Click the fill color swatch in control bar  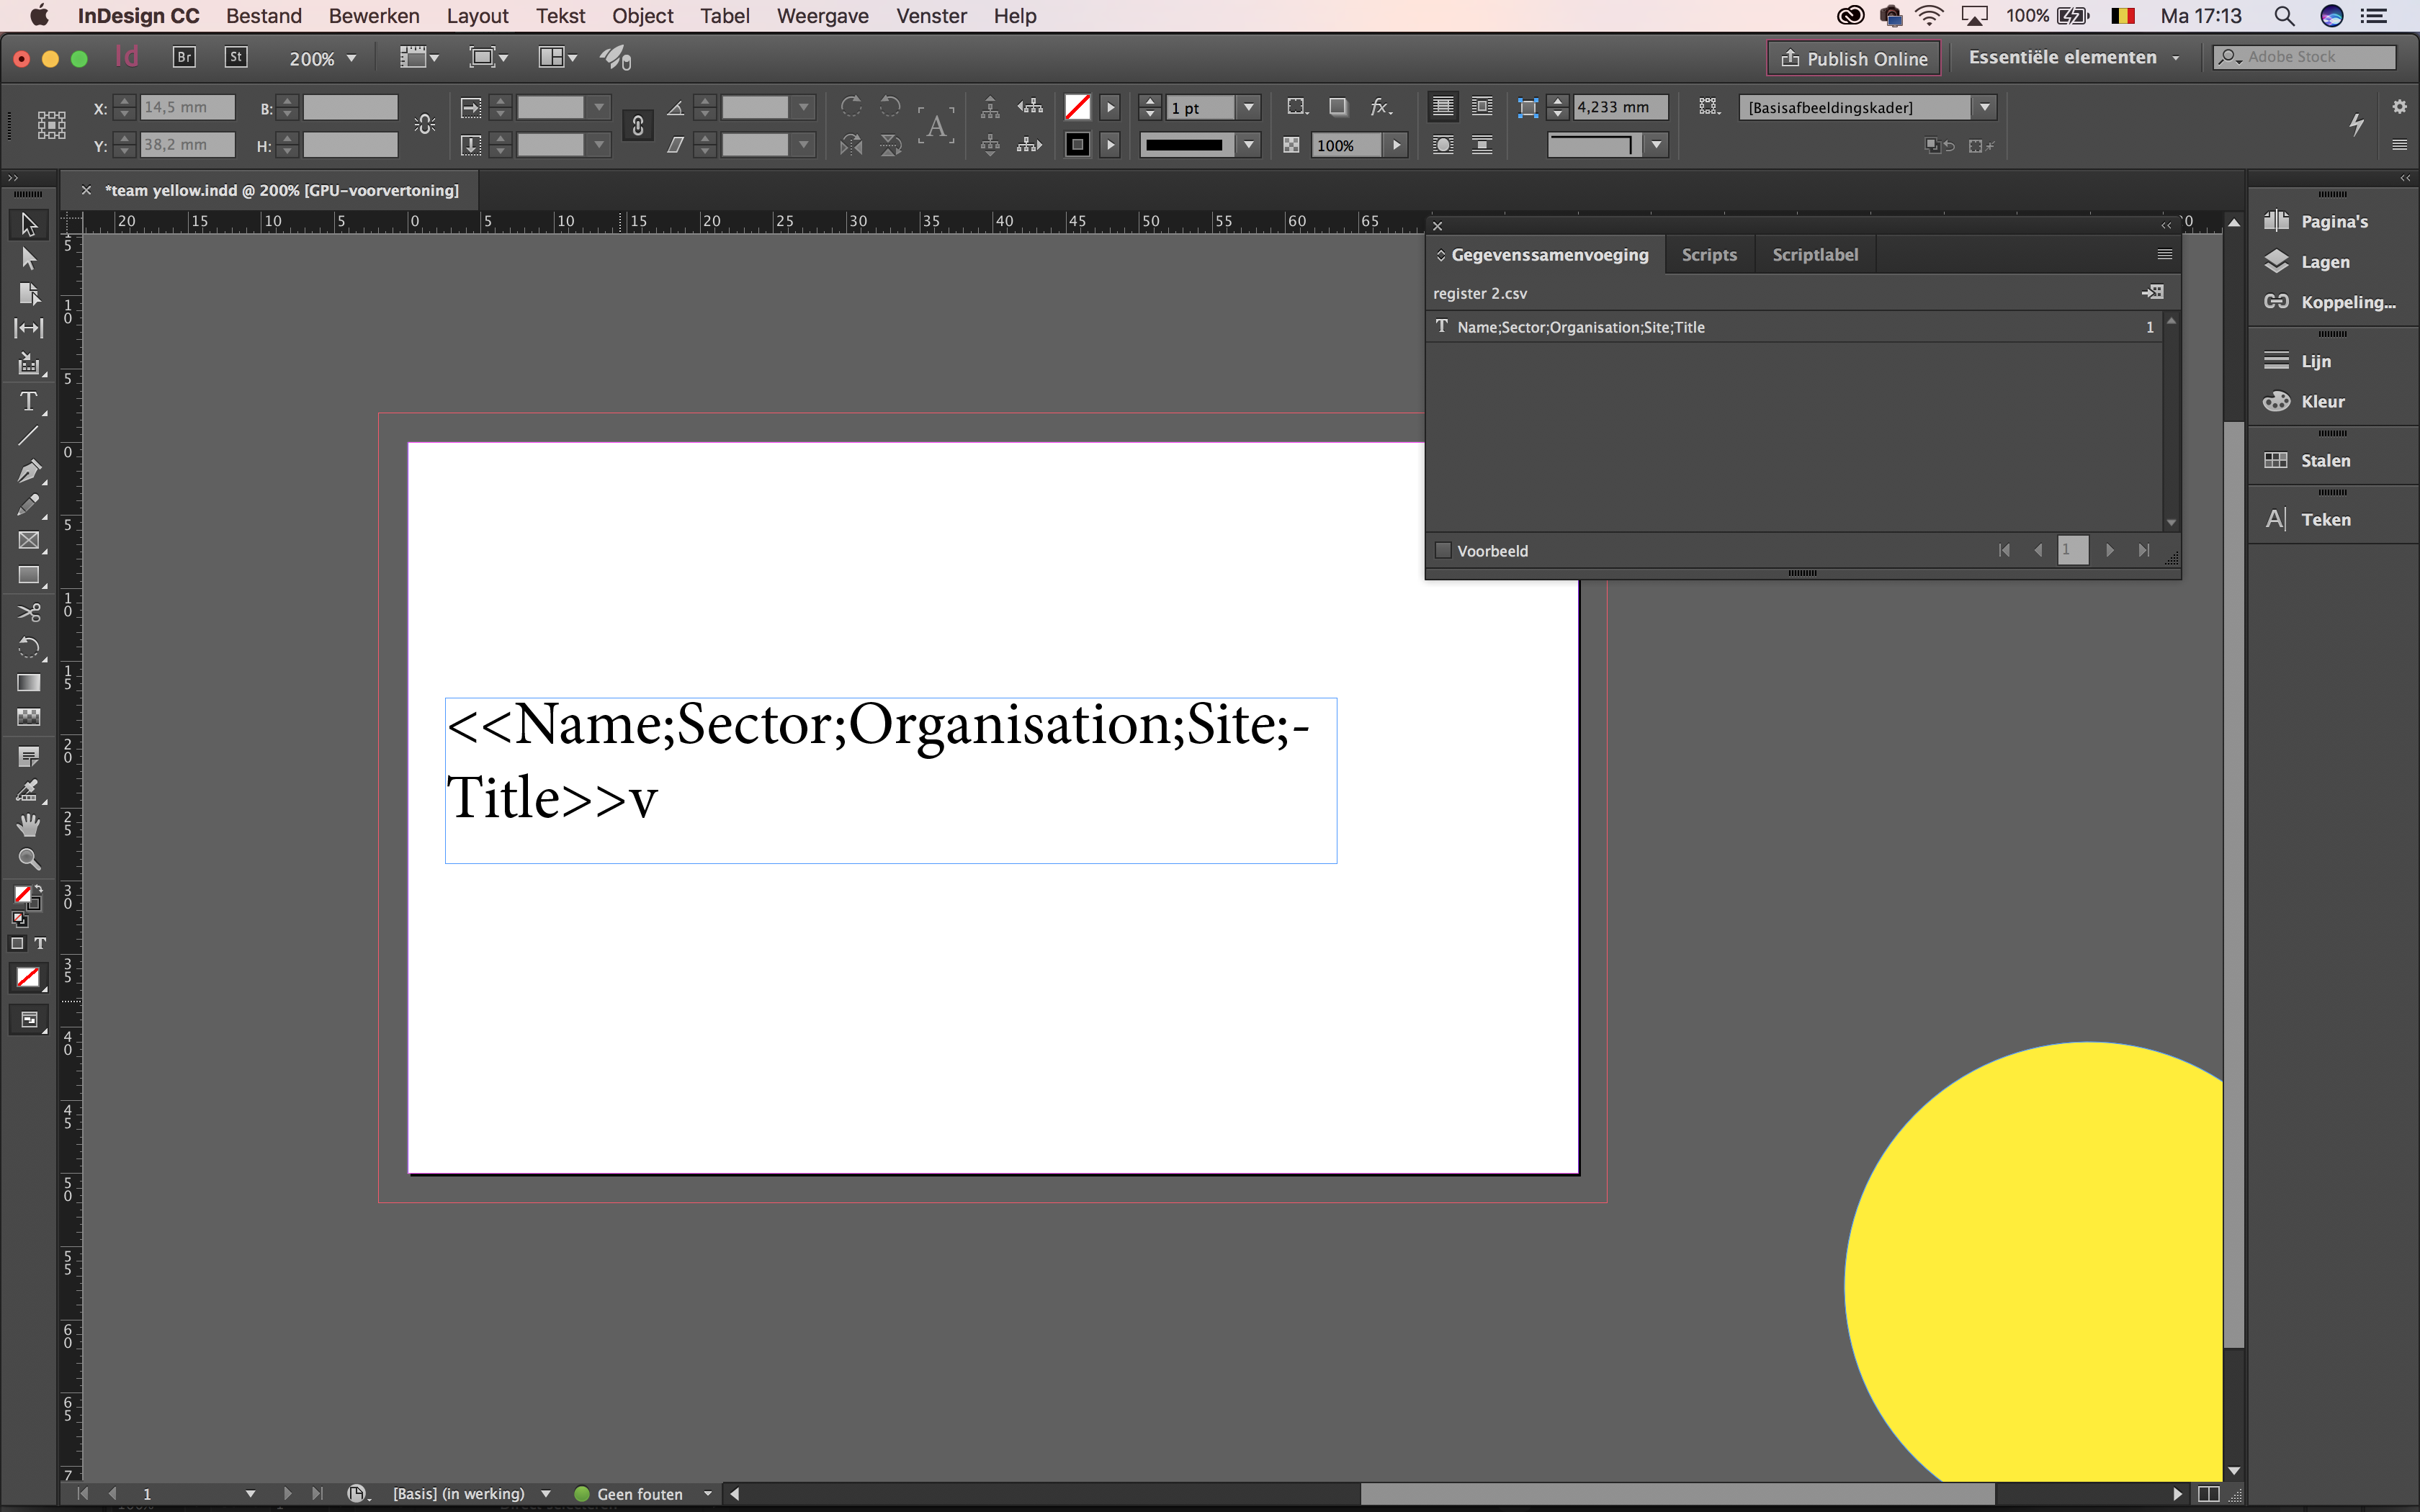pyautogui.click(x=1077, y=107)
